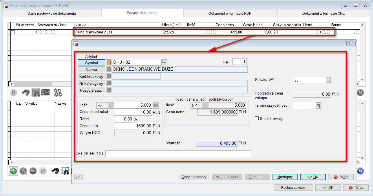Tick the checkbox for table row 1
The height and width of the screenshot is (196, 373).
pyautogui.click(x=12, y=32)
